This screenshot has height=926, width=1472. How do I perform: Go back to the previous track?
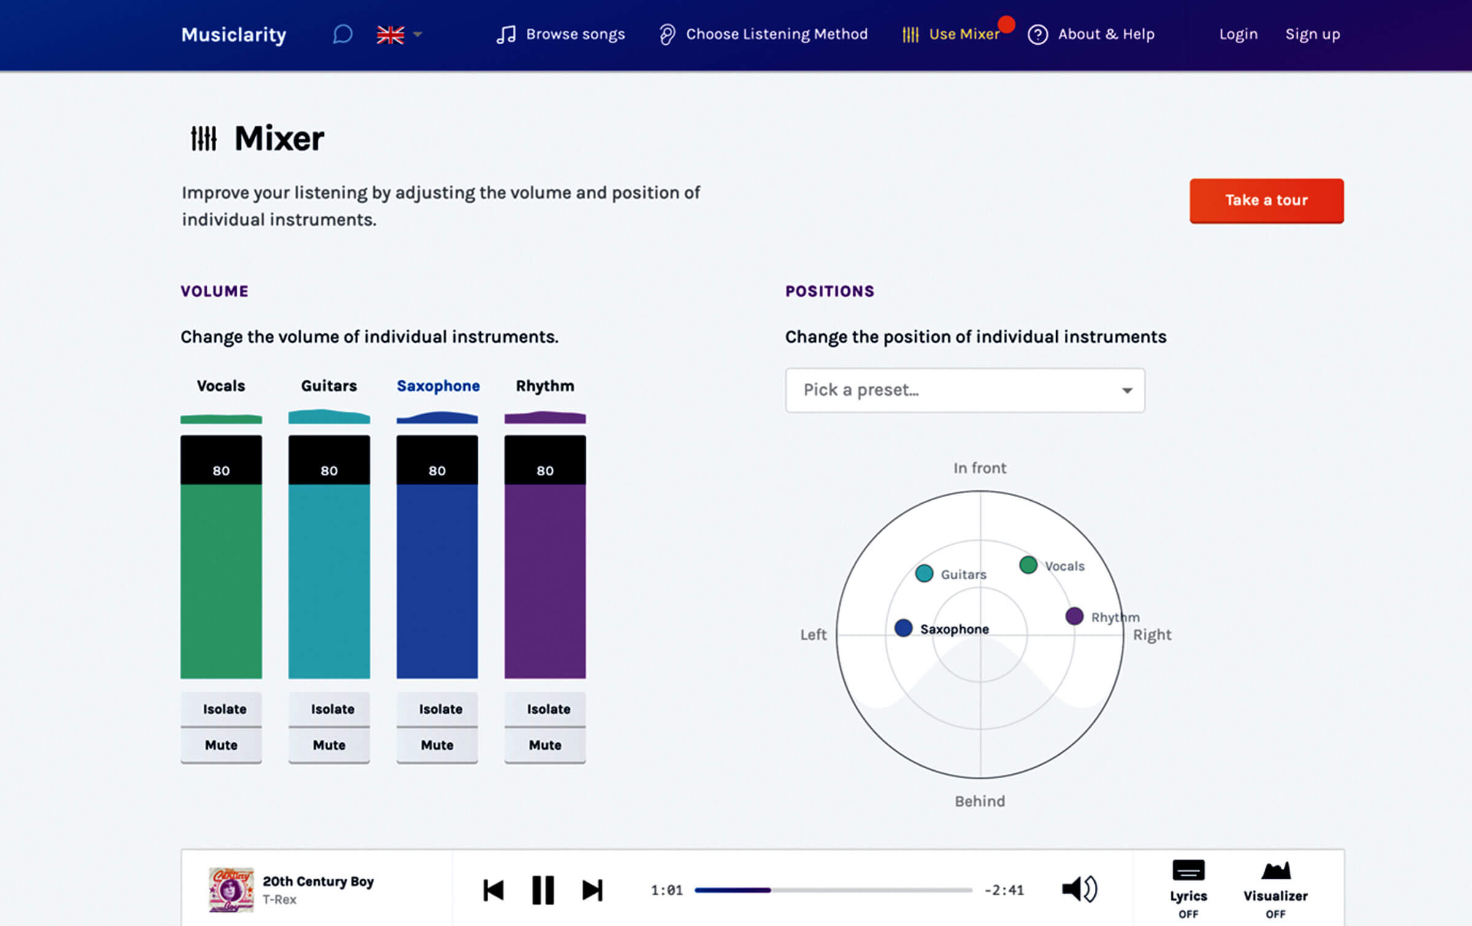[x=493, y=890]
